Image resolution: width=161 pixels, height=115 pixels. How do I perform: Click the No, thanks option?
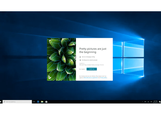pyautogui.click(x=82, y=69)
